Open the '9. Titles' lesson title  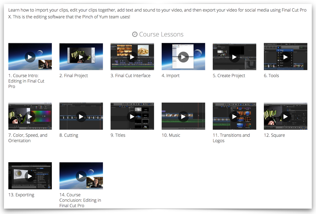tap(118, 135)
